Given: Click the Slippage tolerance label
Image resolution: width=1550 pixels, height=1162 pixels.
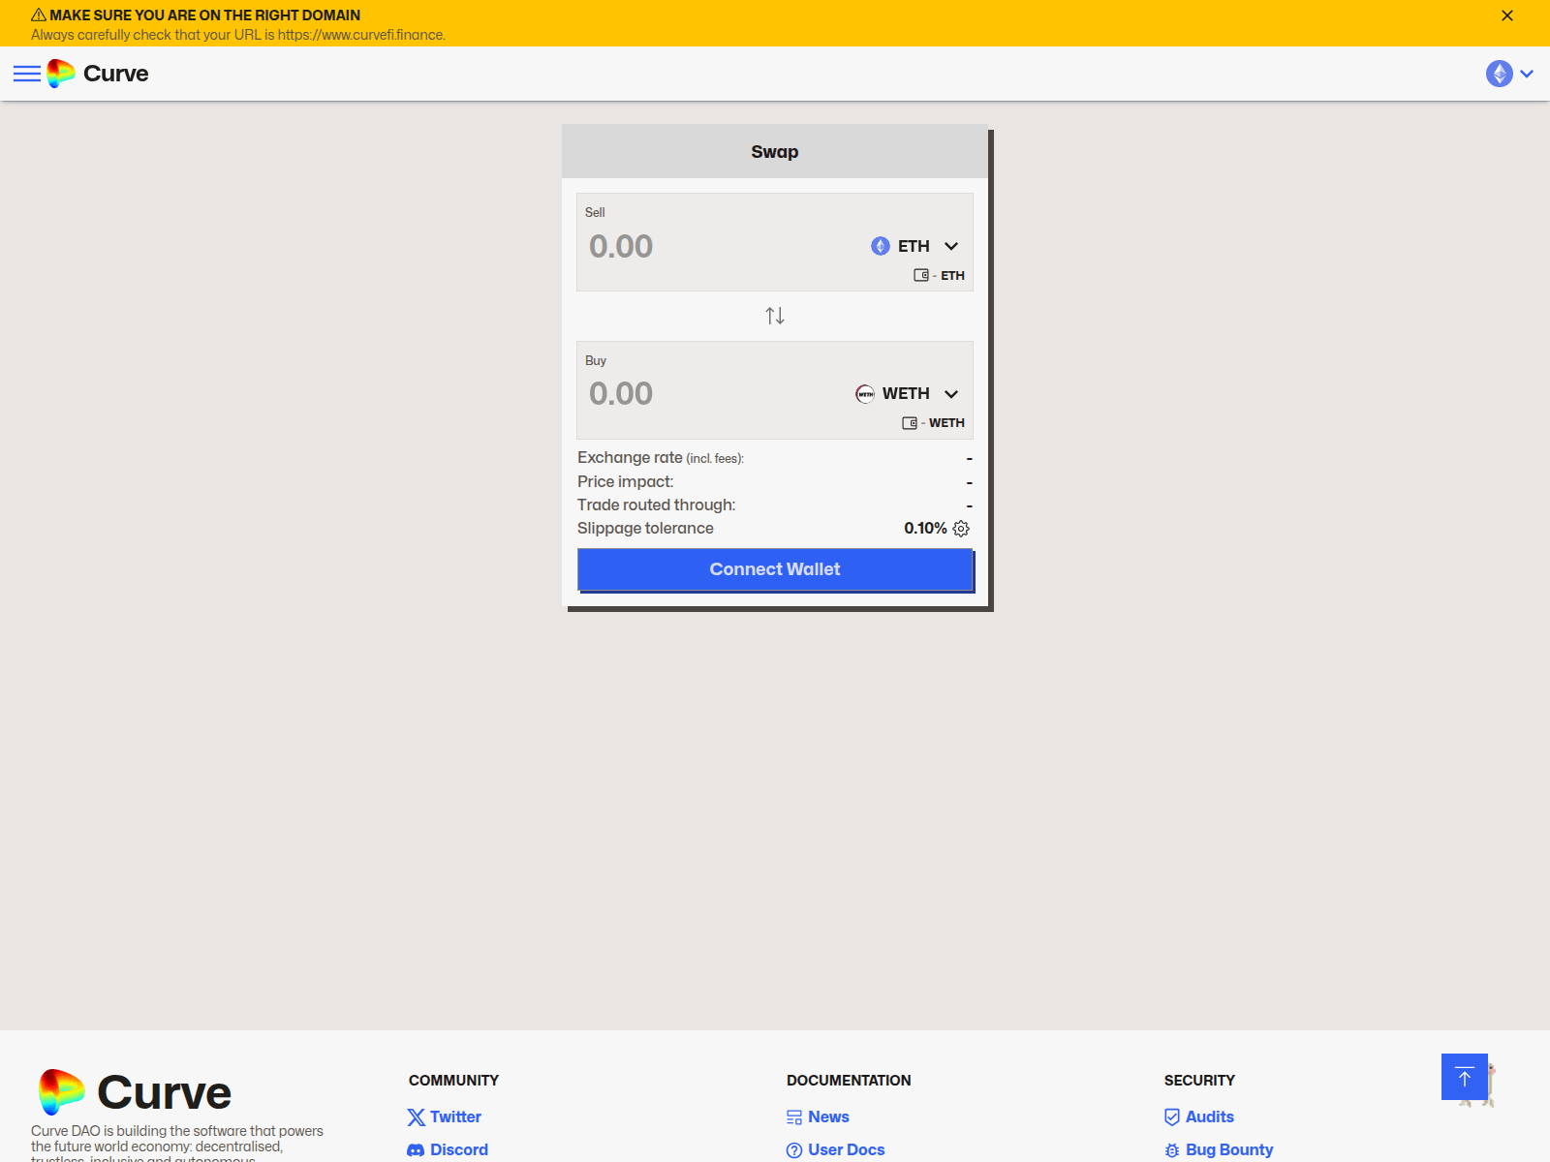Looking at the screenshot, I should click(x=645, y=529).
